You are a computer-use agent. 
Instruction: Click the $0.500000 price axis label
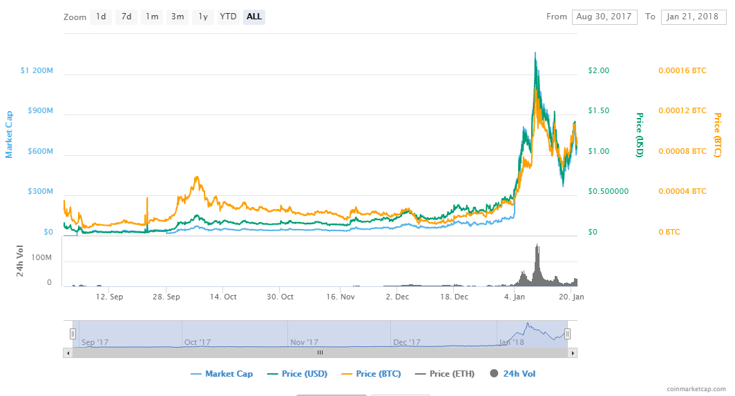[x=608, y=192]
